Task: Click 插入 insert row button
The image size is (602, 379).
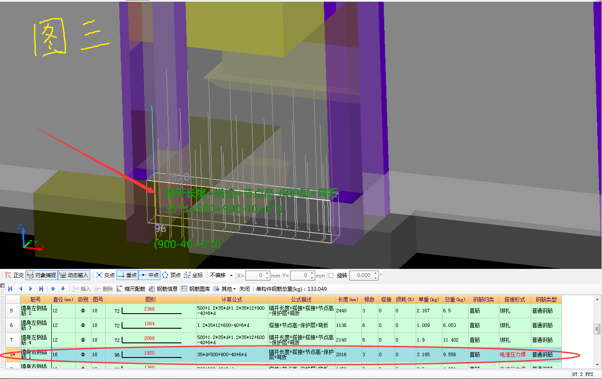Action: tap(82, 289)
